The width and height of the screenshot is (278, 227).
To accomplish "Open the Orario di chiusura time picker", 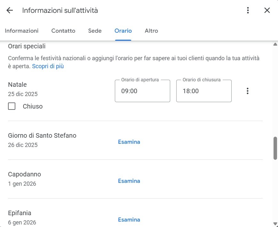I will (203, 91).
